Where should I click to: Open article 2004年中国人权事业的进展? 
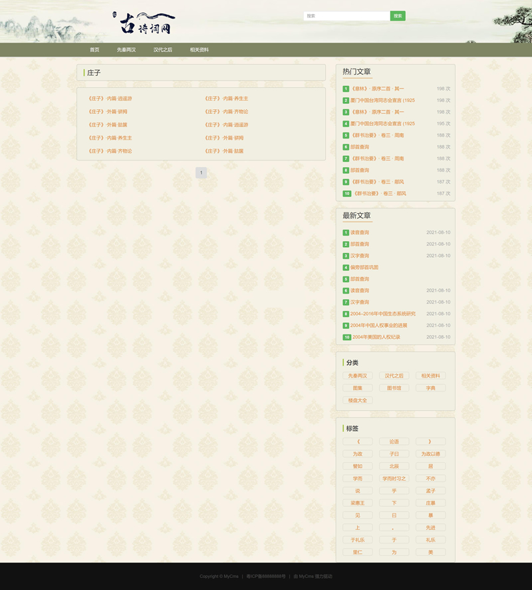click(379, 326)
